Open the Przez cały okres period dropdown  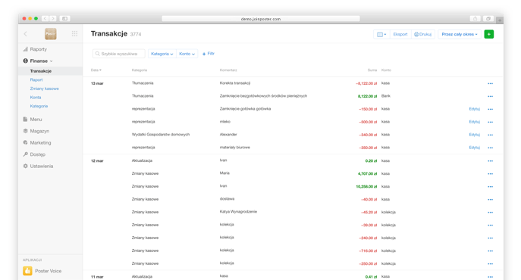pyautogui.click(x=460, y=34)
